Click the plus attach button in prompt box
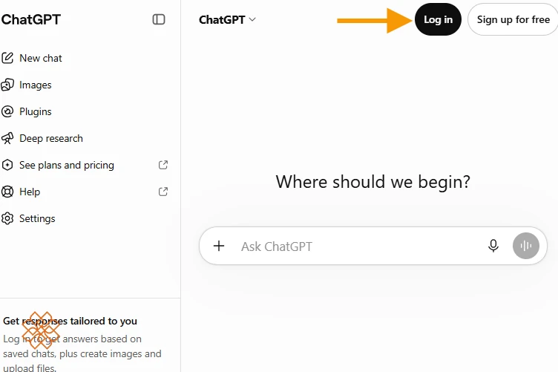The width and height of the screenshot is (558, 372). [x=219, y=246]
